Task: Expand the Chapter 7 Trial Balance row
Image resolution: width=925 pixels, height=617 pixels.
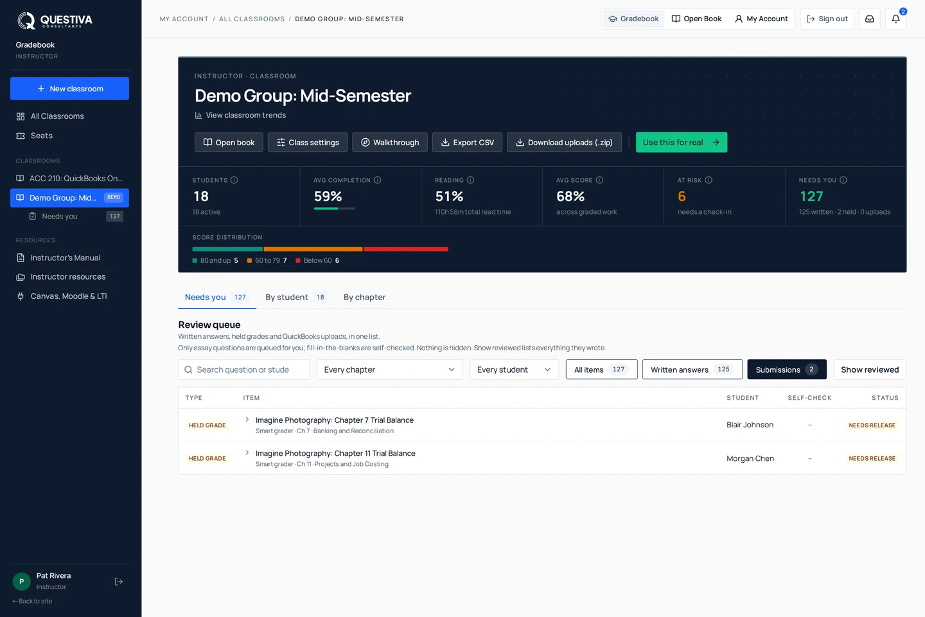Action: (x=247, y=420)
